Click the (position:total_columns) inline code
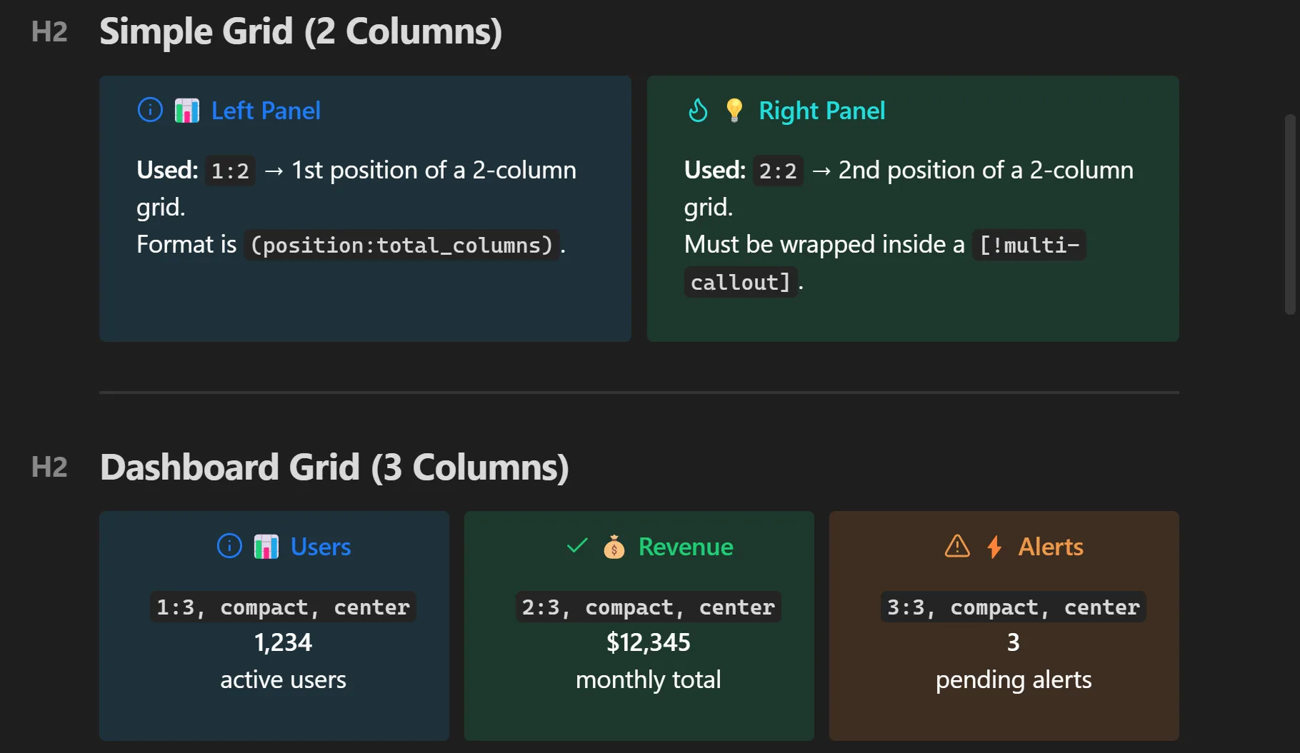The image size is (1300, 753). coord(401,245)
